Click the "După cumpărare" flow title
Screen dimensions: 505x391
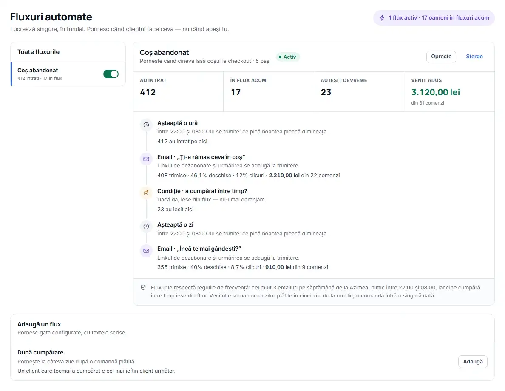40,353
